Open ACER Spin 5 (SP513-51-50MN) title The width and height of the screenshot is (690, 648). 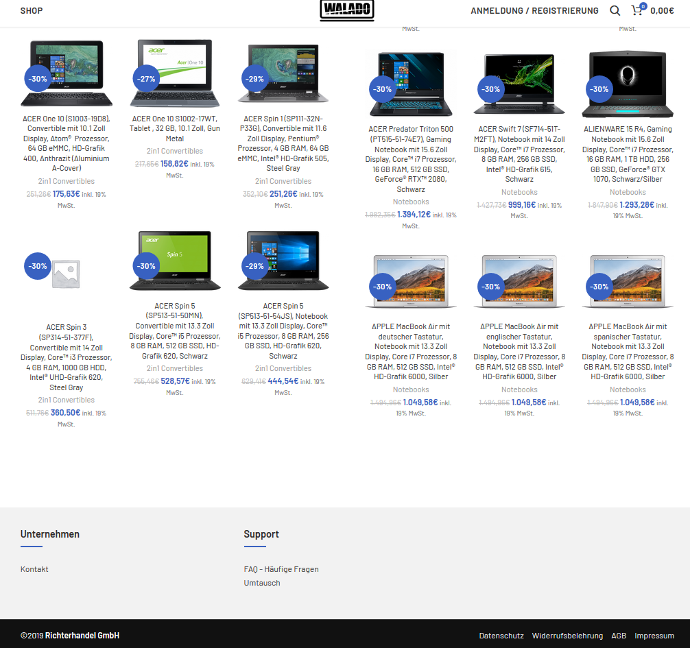(175, 331)
